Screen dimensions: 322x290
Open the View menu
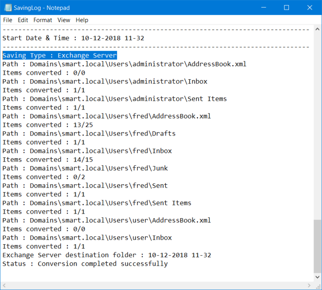point(64,20)
